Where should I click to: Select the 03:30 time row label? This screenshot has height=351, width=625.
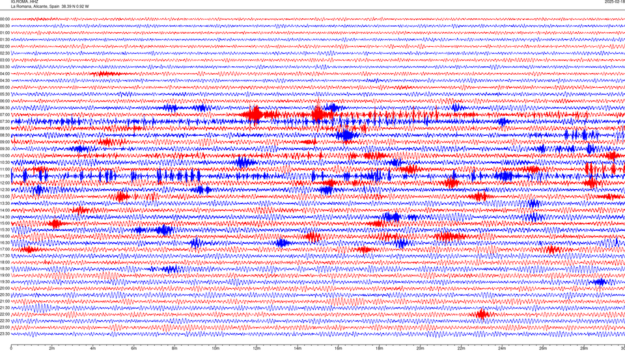(x=5, y=67)
